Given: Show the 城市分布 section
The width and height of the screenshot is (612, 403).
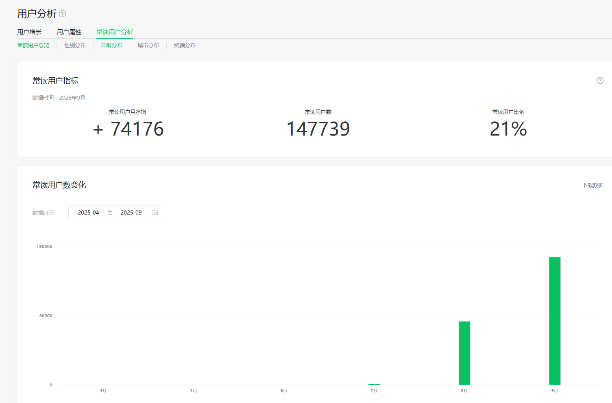Looking at the screenshot, I should pyautogui.click(x=148, y=45).
